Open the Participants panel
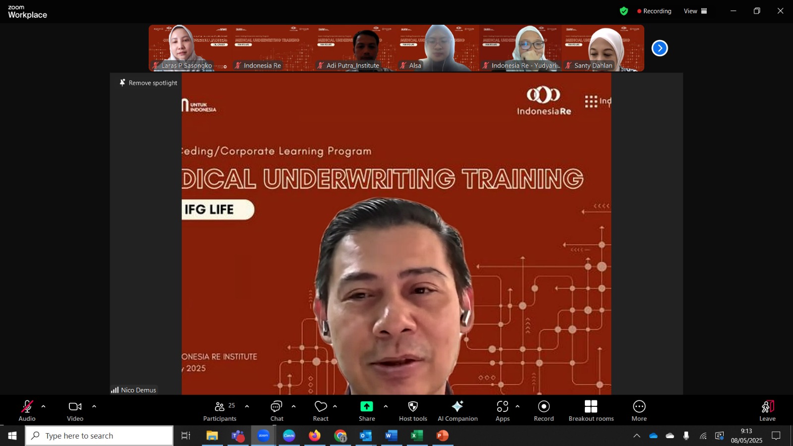 [x=220, y=411]
